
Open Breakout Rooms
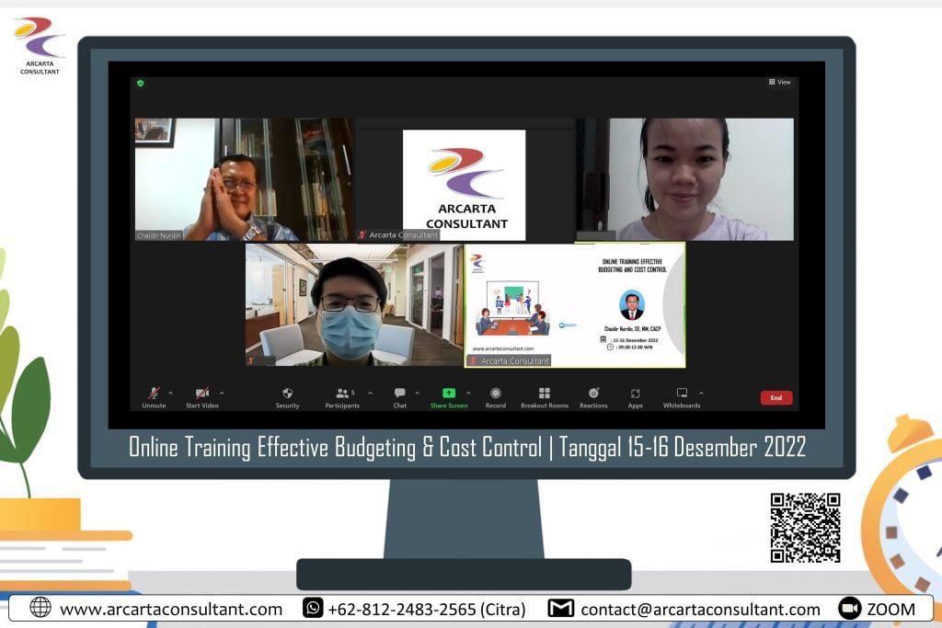545,394
